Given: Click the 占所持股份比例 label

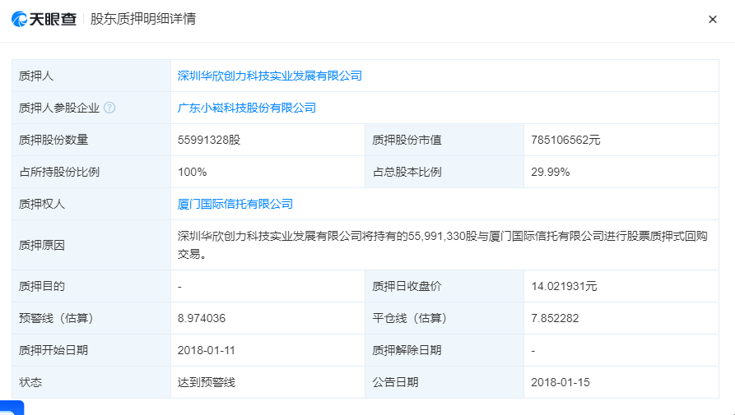Looking at the screenshot, I should tap(59, 173).
